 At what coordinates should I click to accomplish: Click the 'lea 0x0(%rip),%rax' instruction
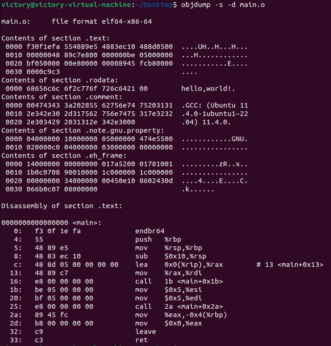coord(179,265)
